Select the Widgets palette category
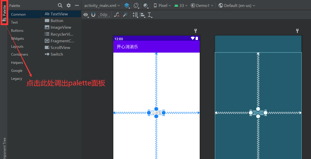This screenshot has height=159, width=311. tap(17, 38)
